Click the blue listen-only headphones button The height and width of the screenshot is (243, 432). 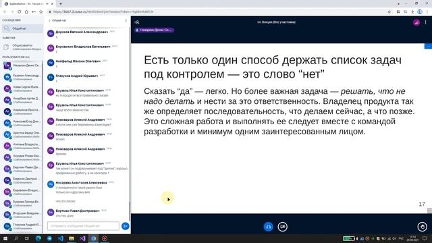click(x=269, y=227)
